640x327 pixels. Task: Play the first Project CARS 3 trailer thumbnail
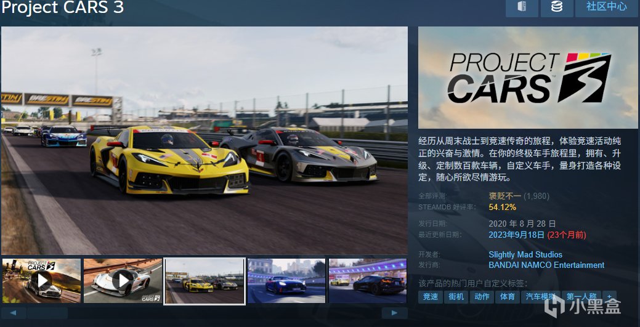(x=42, y=281)
